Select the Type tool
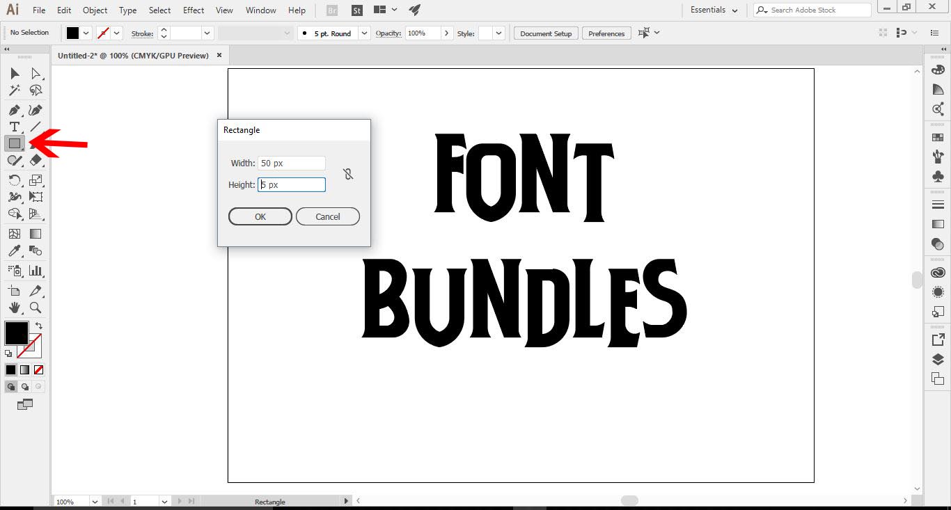951x510 pixels. (x=14, y=127)
